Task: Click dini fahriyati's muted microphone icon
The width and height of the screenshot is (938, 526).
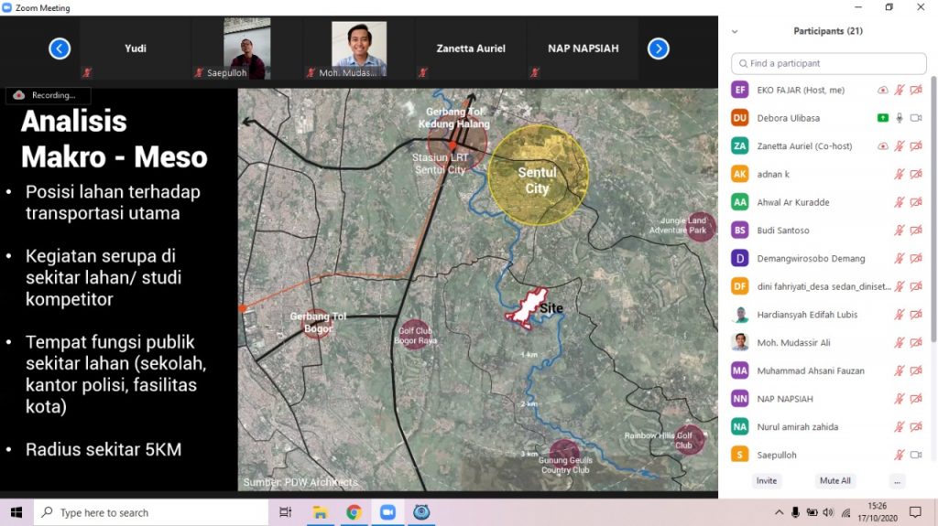Action: tap(900, 287)
